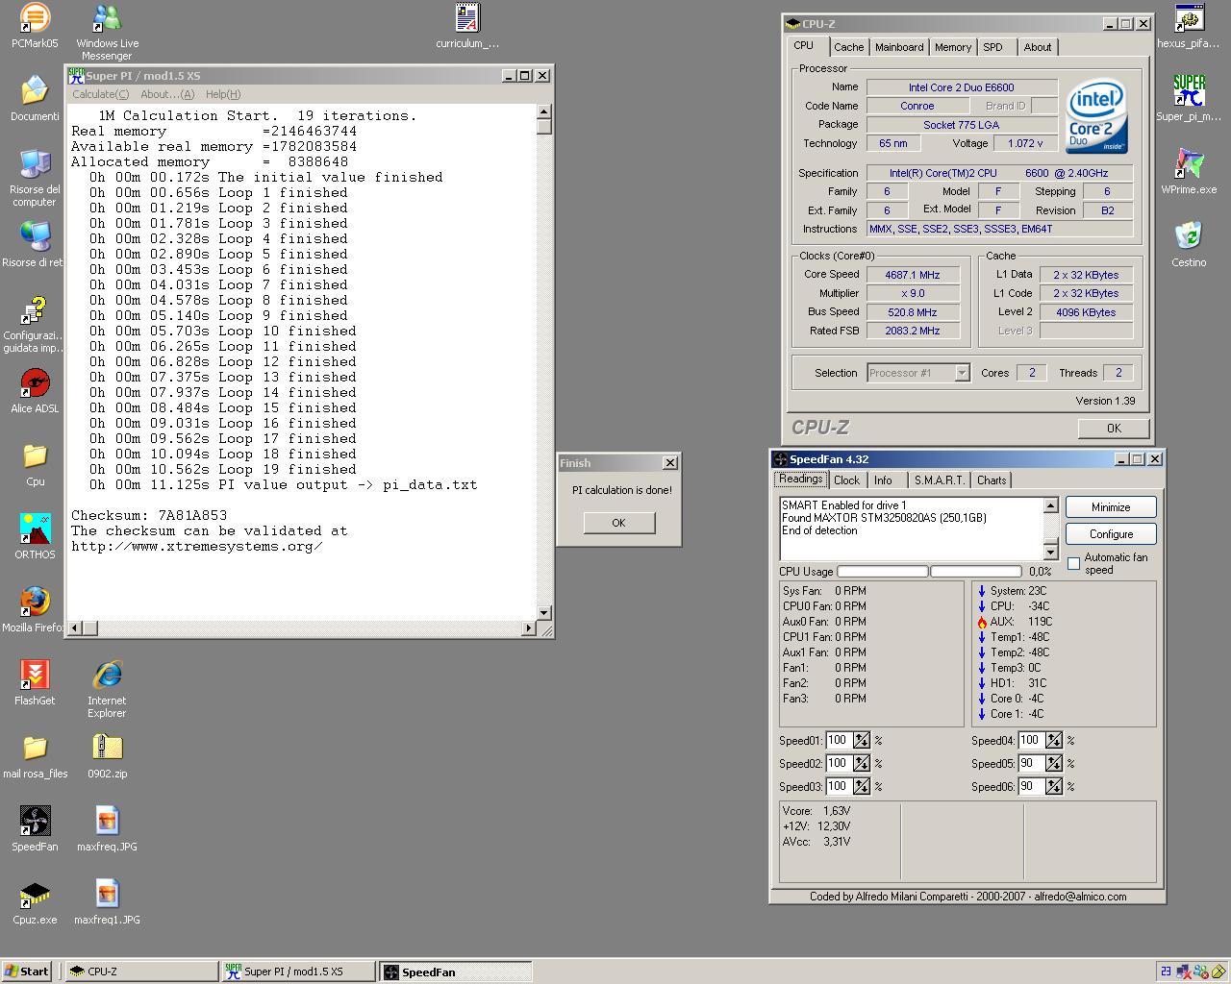Select the Cpu folder on desktop
The height and width of the screenshot is (984, 1231).
pos(35,463)
